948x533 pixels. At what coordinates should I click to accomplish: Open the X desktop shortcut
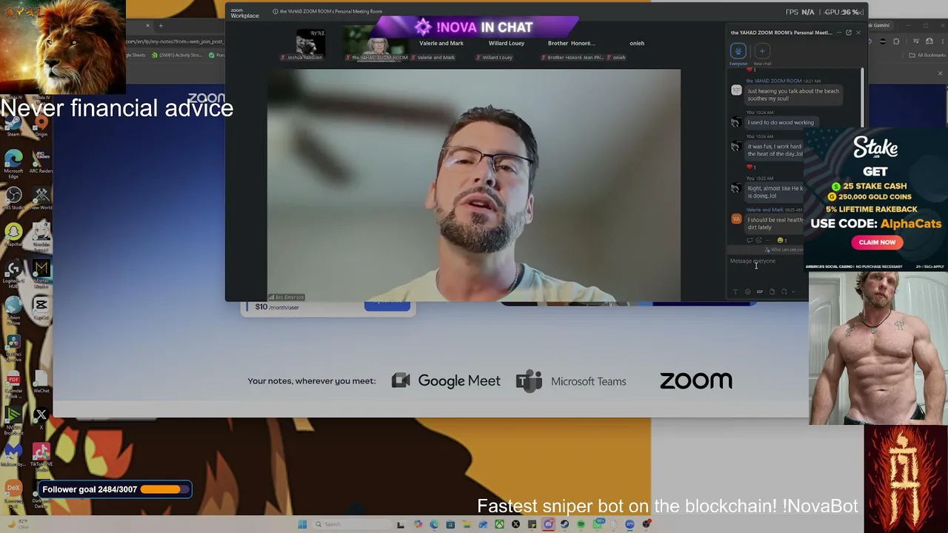click(41, 418)
